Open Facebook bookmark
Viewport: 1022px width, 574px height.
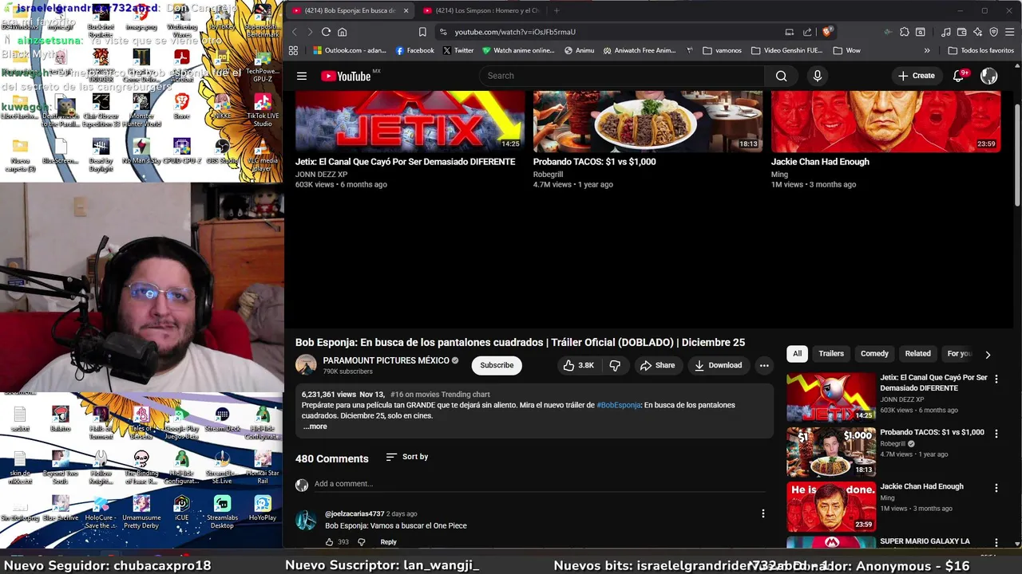tap(414, 50)
